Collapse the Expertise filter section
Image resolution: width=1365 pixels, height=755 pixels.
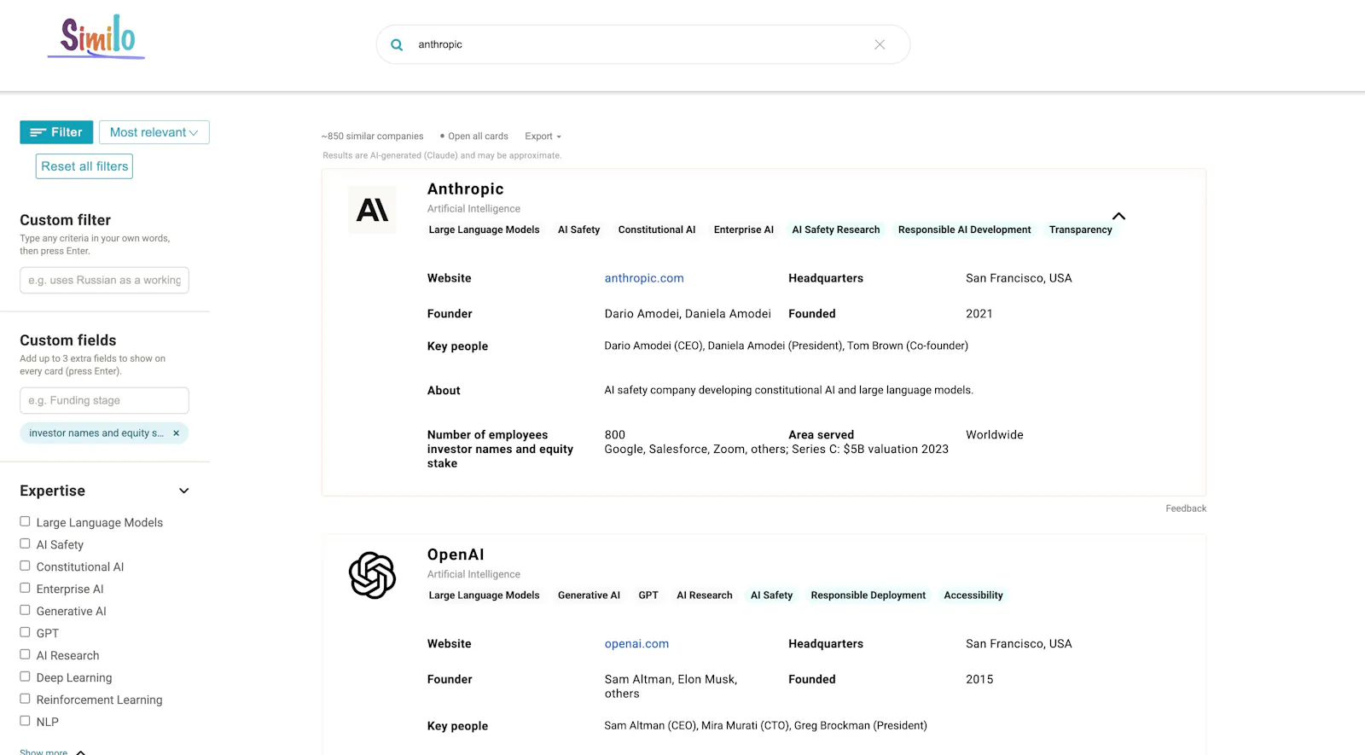click(183, 491)
